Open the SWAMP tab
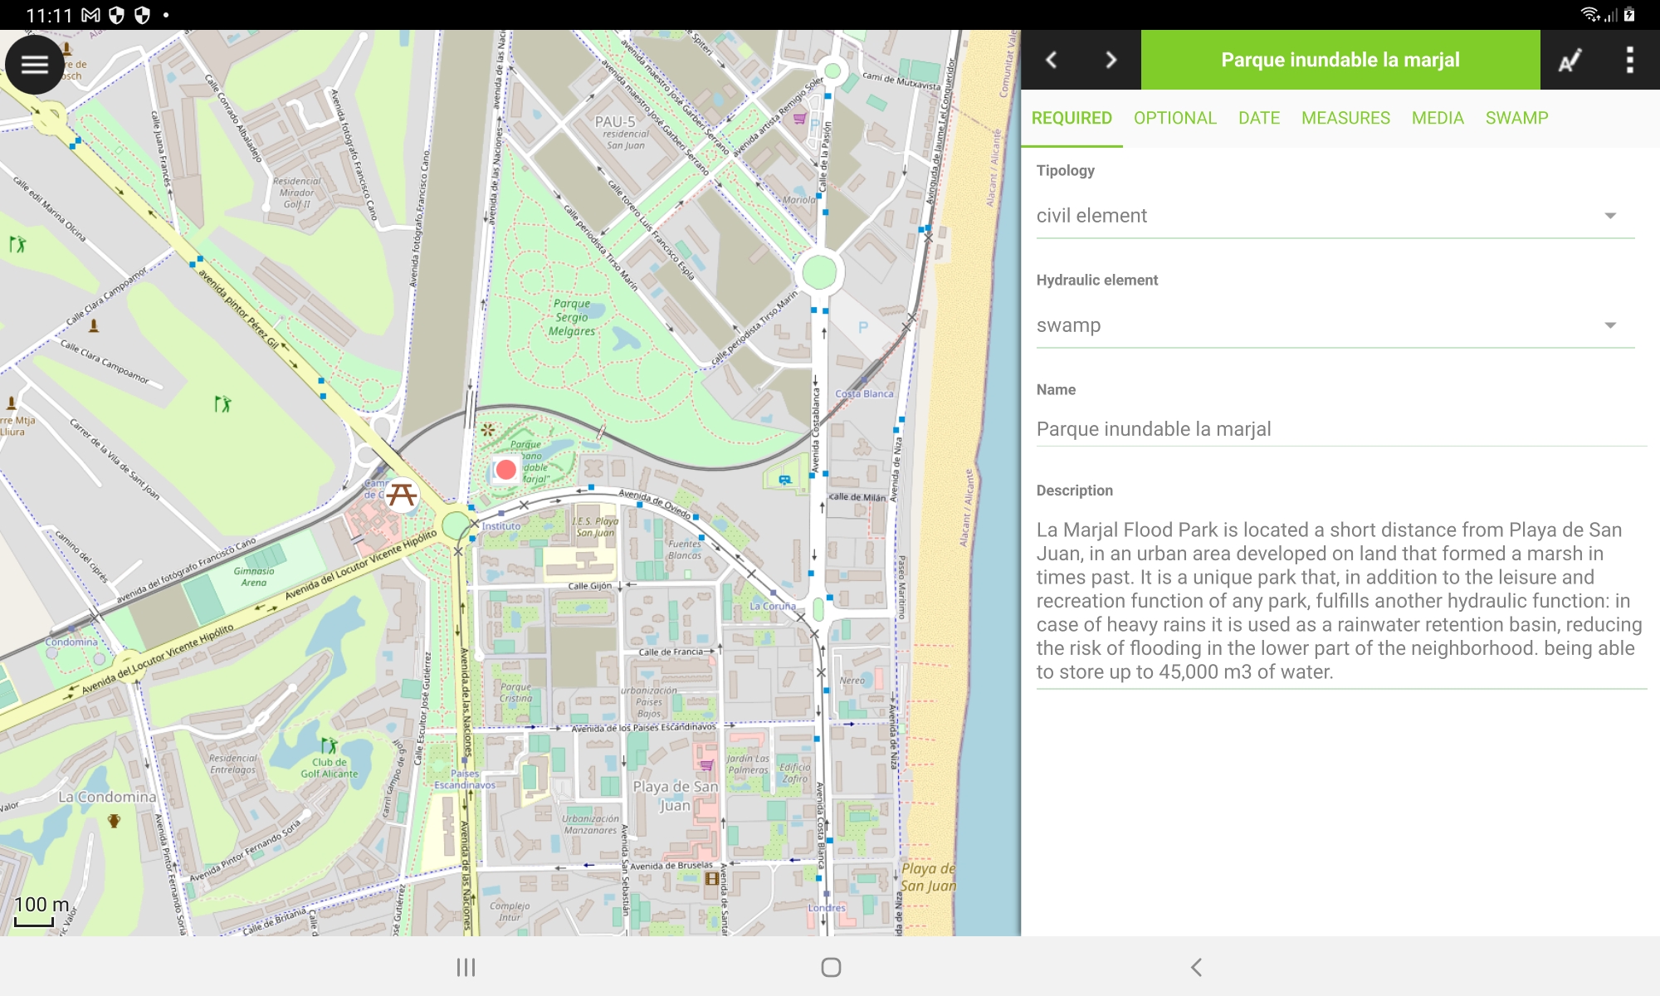 (1516, 118)
